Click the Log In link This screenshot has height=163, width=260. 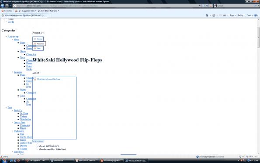point(11,22)
